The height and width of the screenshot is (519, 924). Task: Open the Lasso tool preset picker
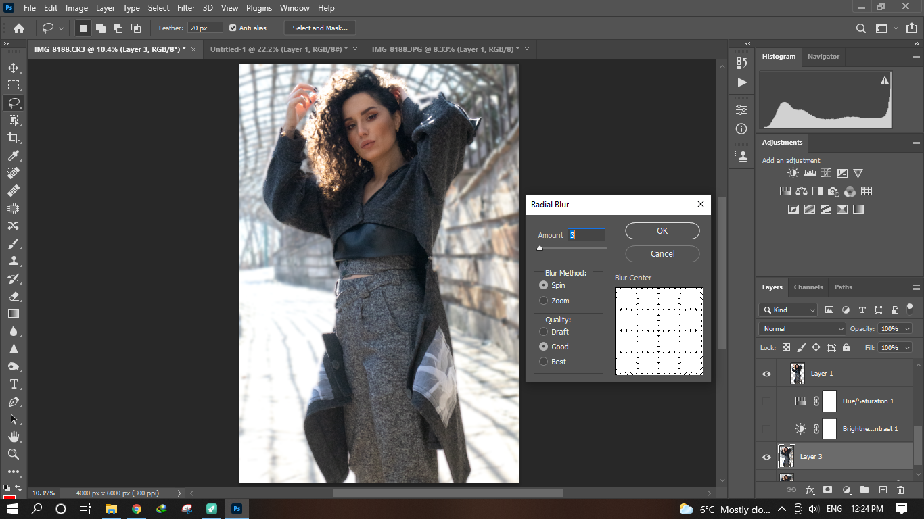click(x=53, y=28)
